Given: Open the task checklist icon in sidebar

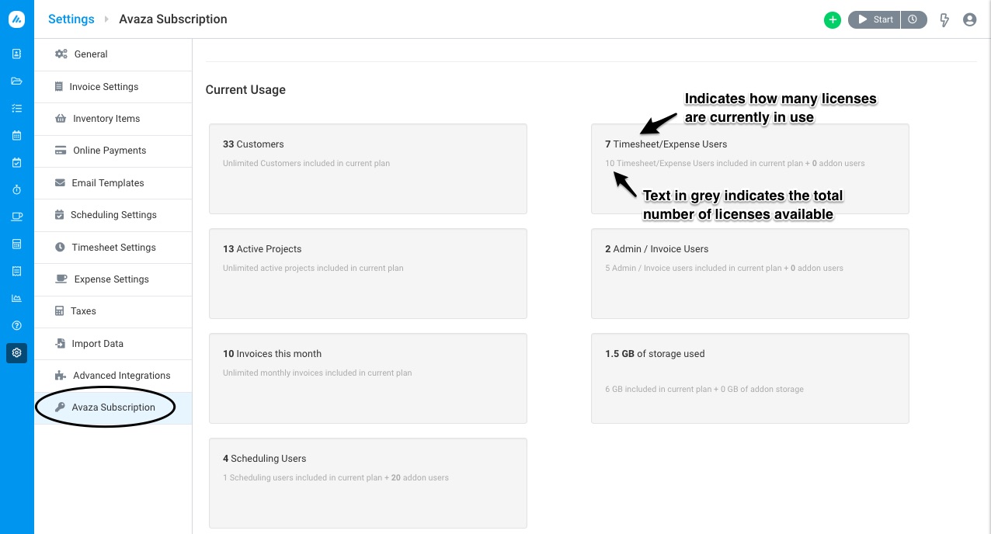Looking at the screenshot, I should 17,109.
